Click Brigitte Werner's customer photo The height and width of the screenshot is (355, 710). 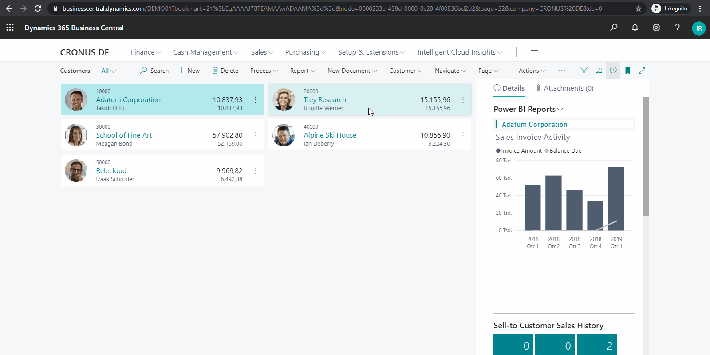(x=284, y=99)
